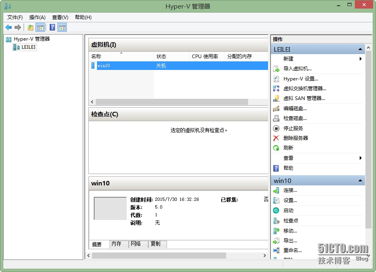
Task: Sort by the 状态 column header
Action: click(x=172, y=57)
